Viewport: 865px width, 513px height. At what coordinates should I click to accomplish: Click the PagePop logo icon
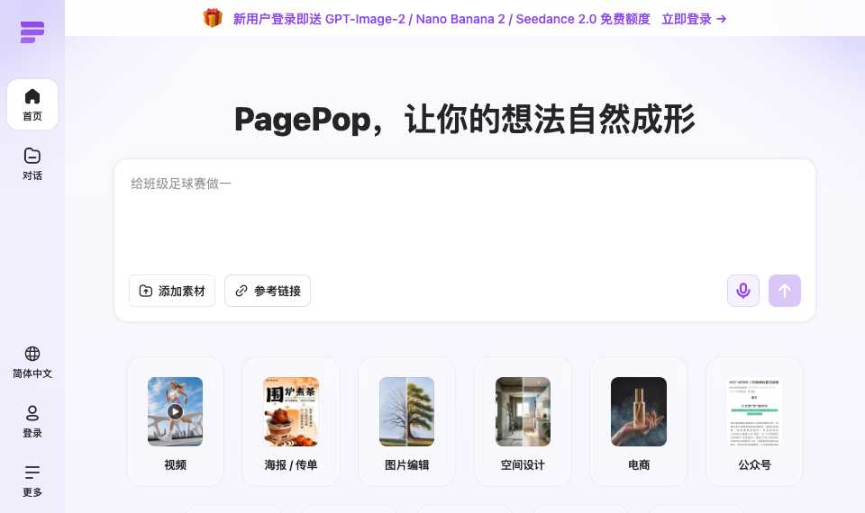click(32, 32)
